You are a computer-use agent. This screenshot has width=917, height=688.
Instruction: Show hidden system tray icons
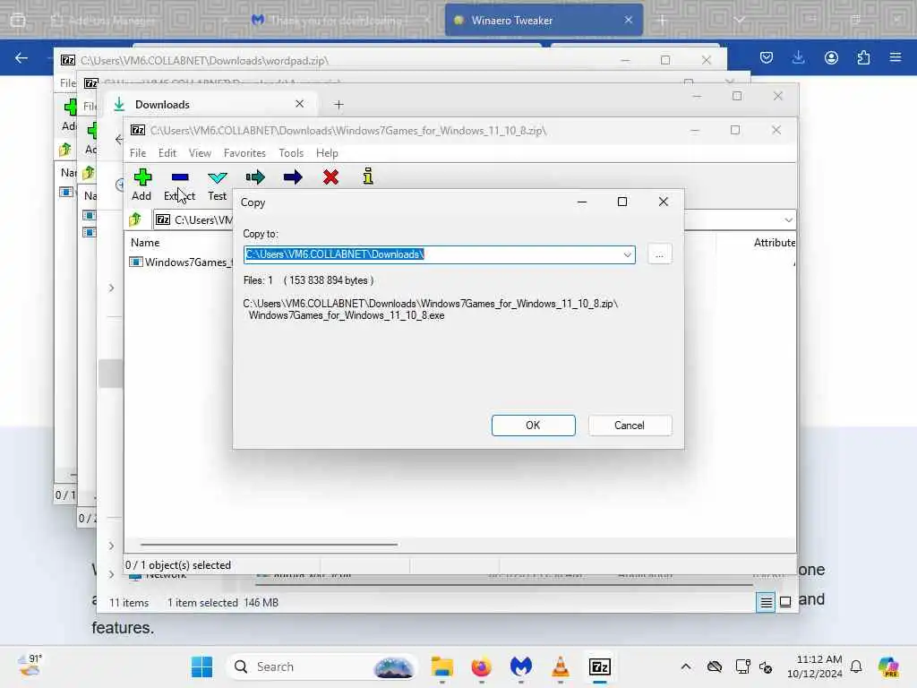click(685, 666)
